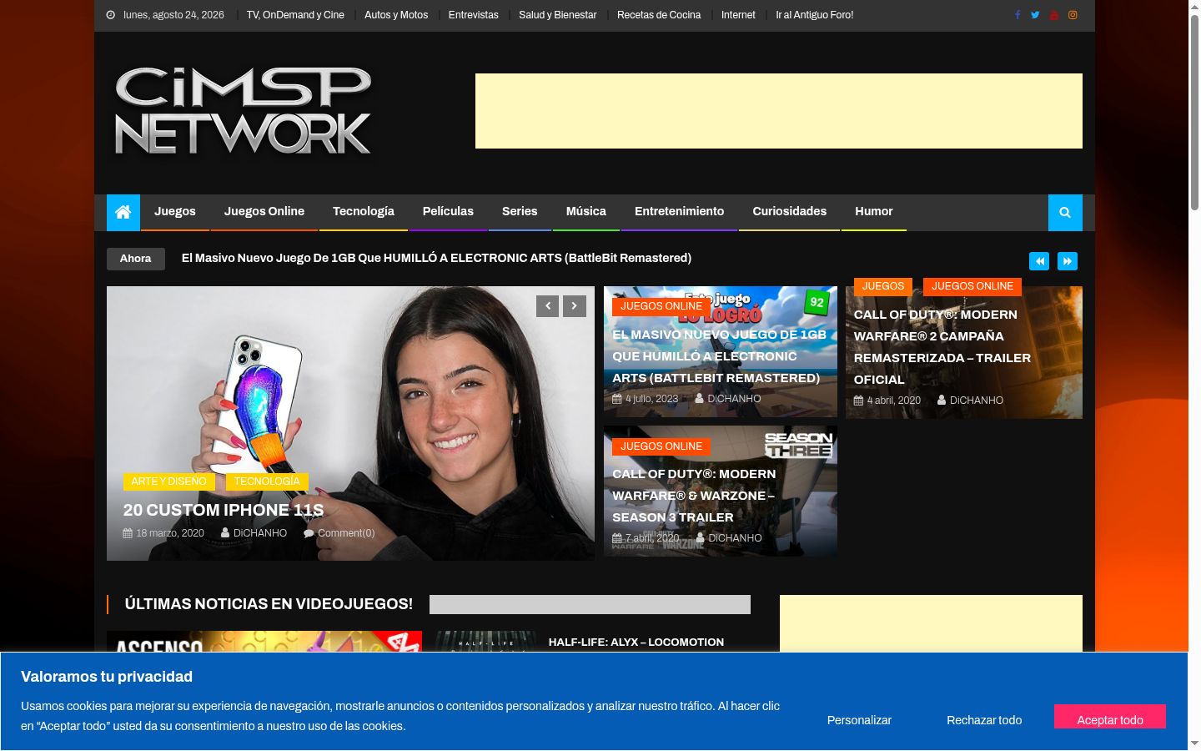1201x751 pixels.
Task: Open the Música menu item
Action: [x=586, y=212]
